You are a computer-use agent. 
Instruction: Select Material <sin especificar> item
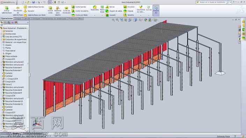(x=14, y=42)
